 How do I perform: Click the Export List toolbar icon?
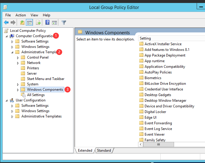pyautogui.click(x=38, y=22)
